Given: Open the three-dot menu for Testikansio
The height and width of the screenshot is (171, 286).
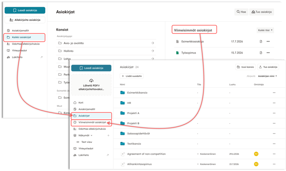Looking at the screenshot, I should pyautogui.click(x=274, y=143).
